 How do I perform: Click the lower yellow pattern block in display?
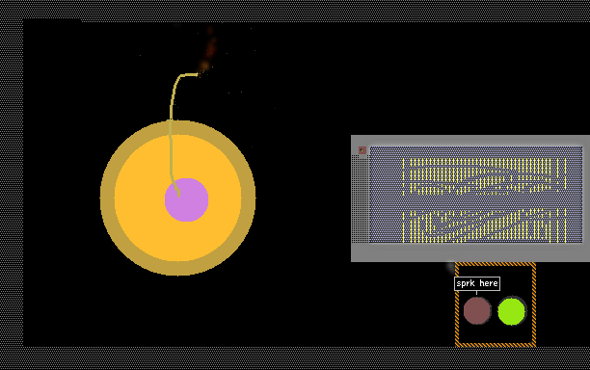click(x=484, y=226)
